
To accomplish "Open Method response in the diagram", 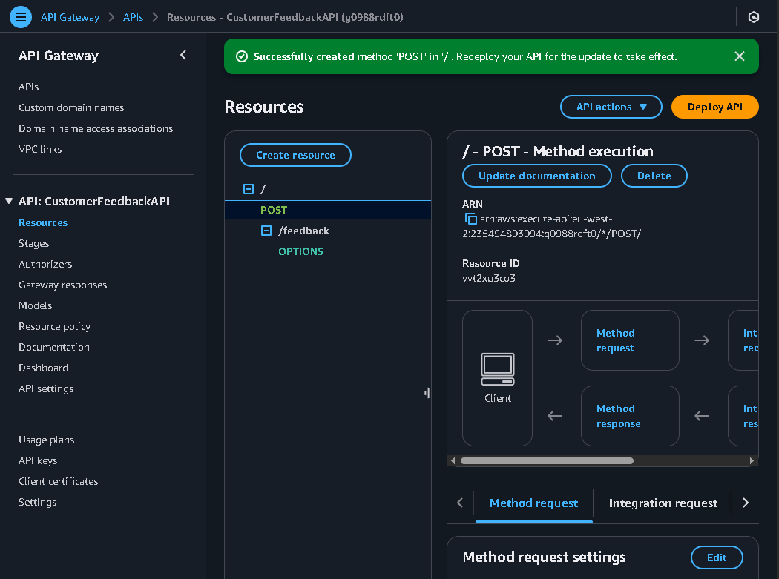I will pyautogui.click(x=619, y=416).
